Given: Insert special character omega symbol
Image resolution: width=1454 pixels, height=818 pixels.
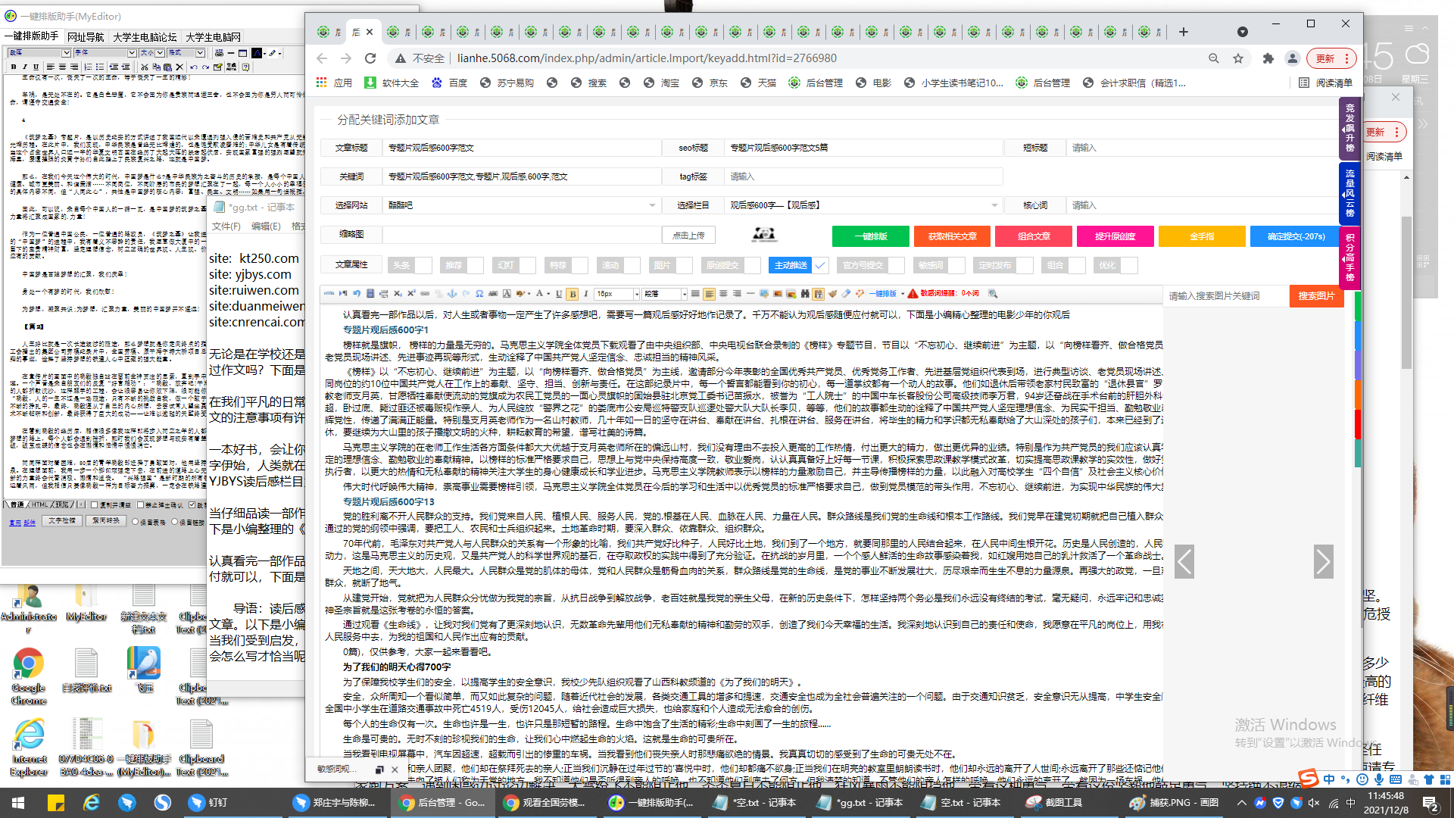Looking at the screenshot, I should tap(479, 293).
